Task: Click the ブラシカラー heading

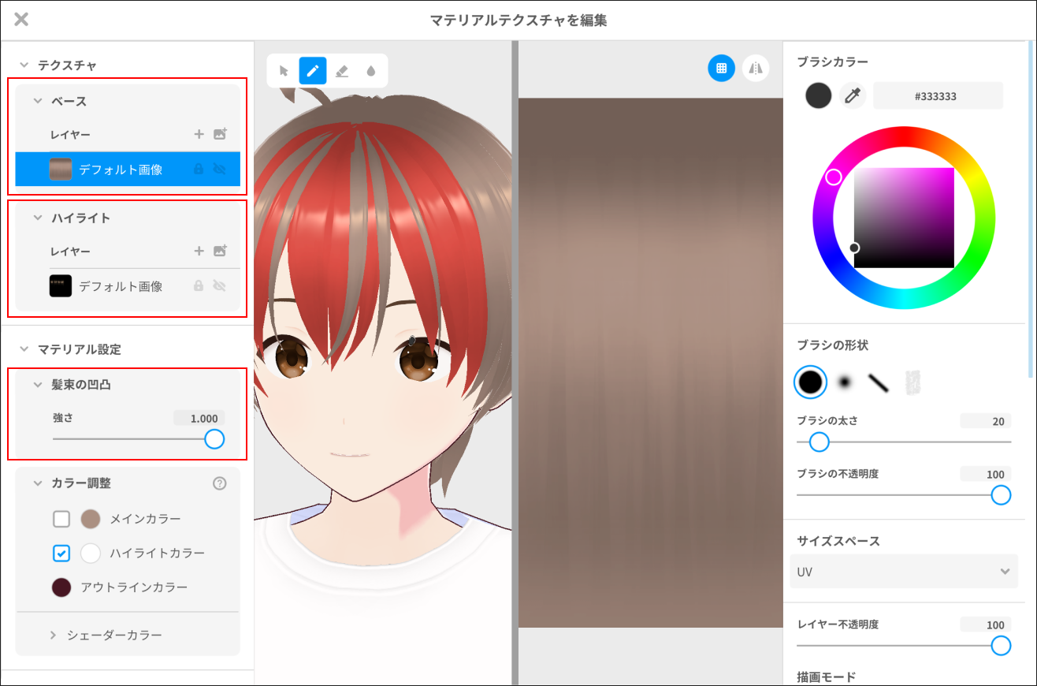Action: click(833, 62)
